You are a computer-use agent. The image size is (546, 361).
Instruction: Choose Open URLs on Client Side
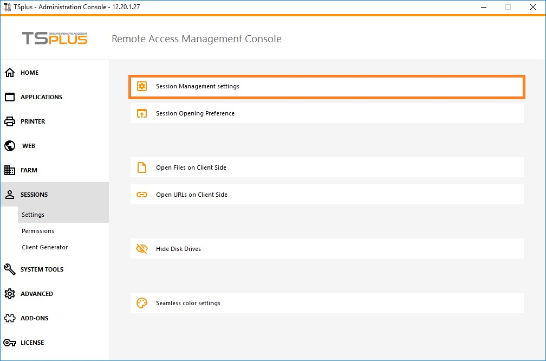(327, 195)
